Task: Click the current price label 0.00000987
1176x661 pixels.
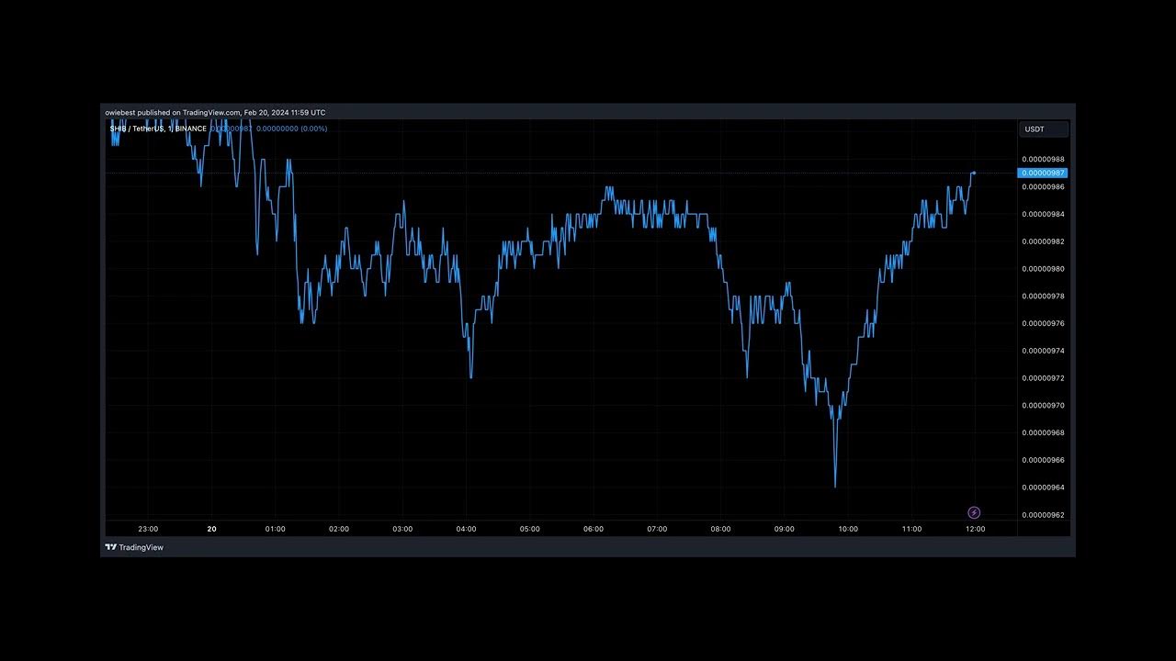Action: (x=1043, y=173)
